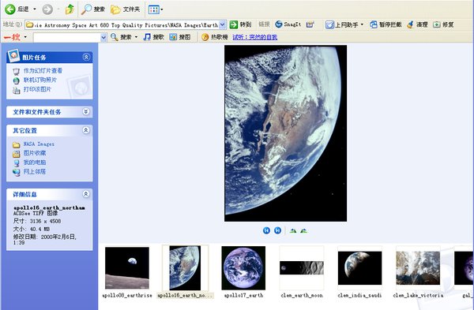Click the grayed Forward arrow button
474x310 pixels.
pos(47,9)
